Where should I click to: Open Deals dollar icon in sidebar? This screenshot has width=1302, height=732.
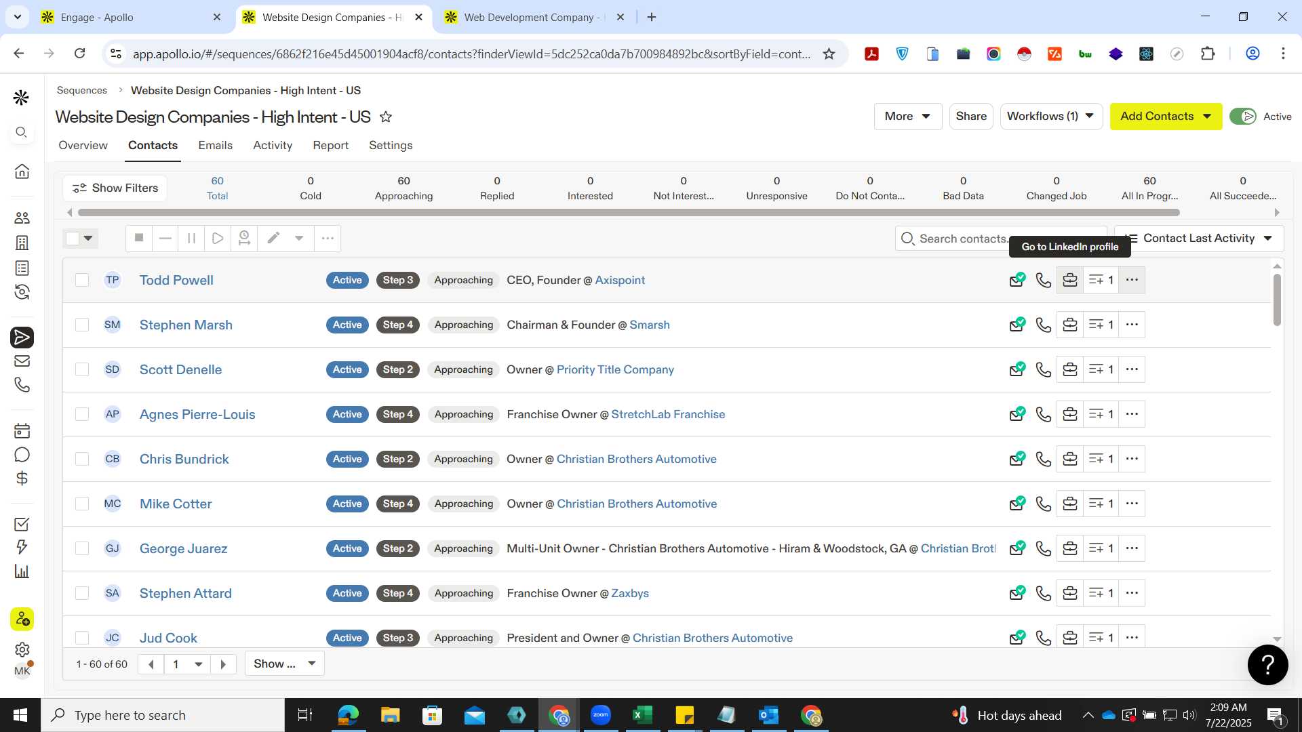pos(22,479)
